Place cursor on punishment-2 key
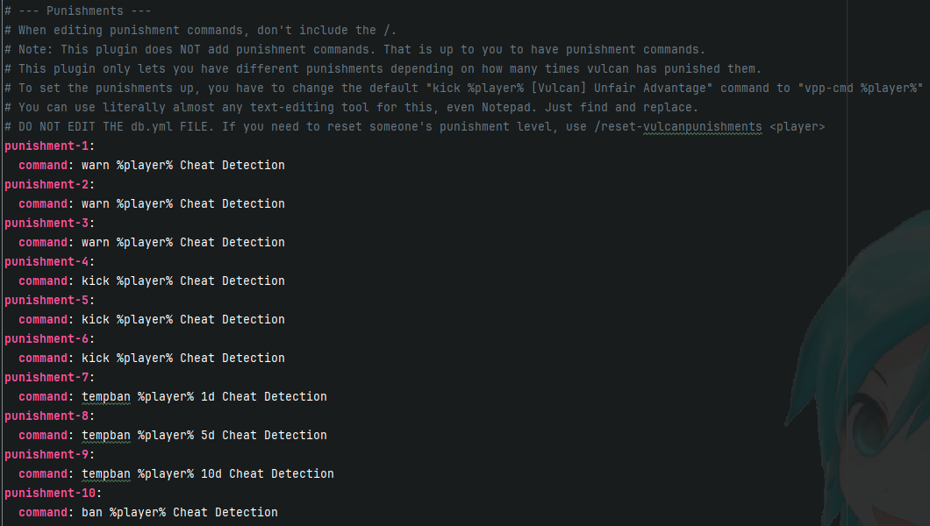Screen dimensions: 930x526 [46, 184]
